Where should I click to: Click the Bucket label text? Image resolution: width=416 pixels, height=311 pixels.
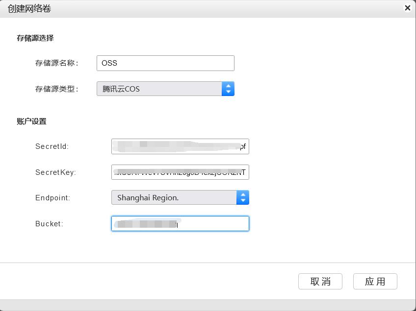pos(49,224)
